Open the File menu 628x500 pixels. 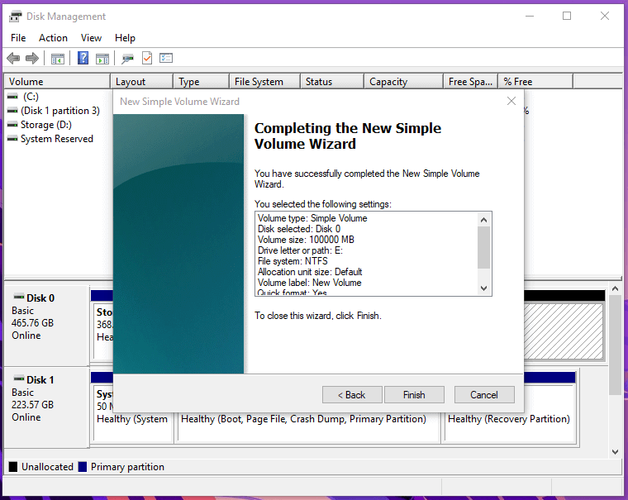click(18, 38)
